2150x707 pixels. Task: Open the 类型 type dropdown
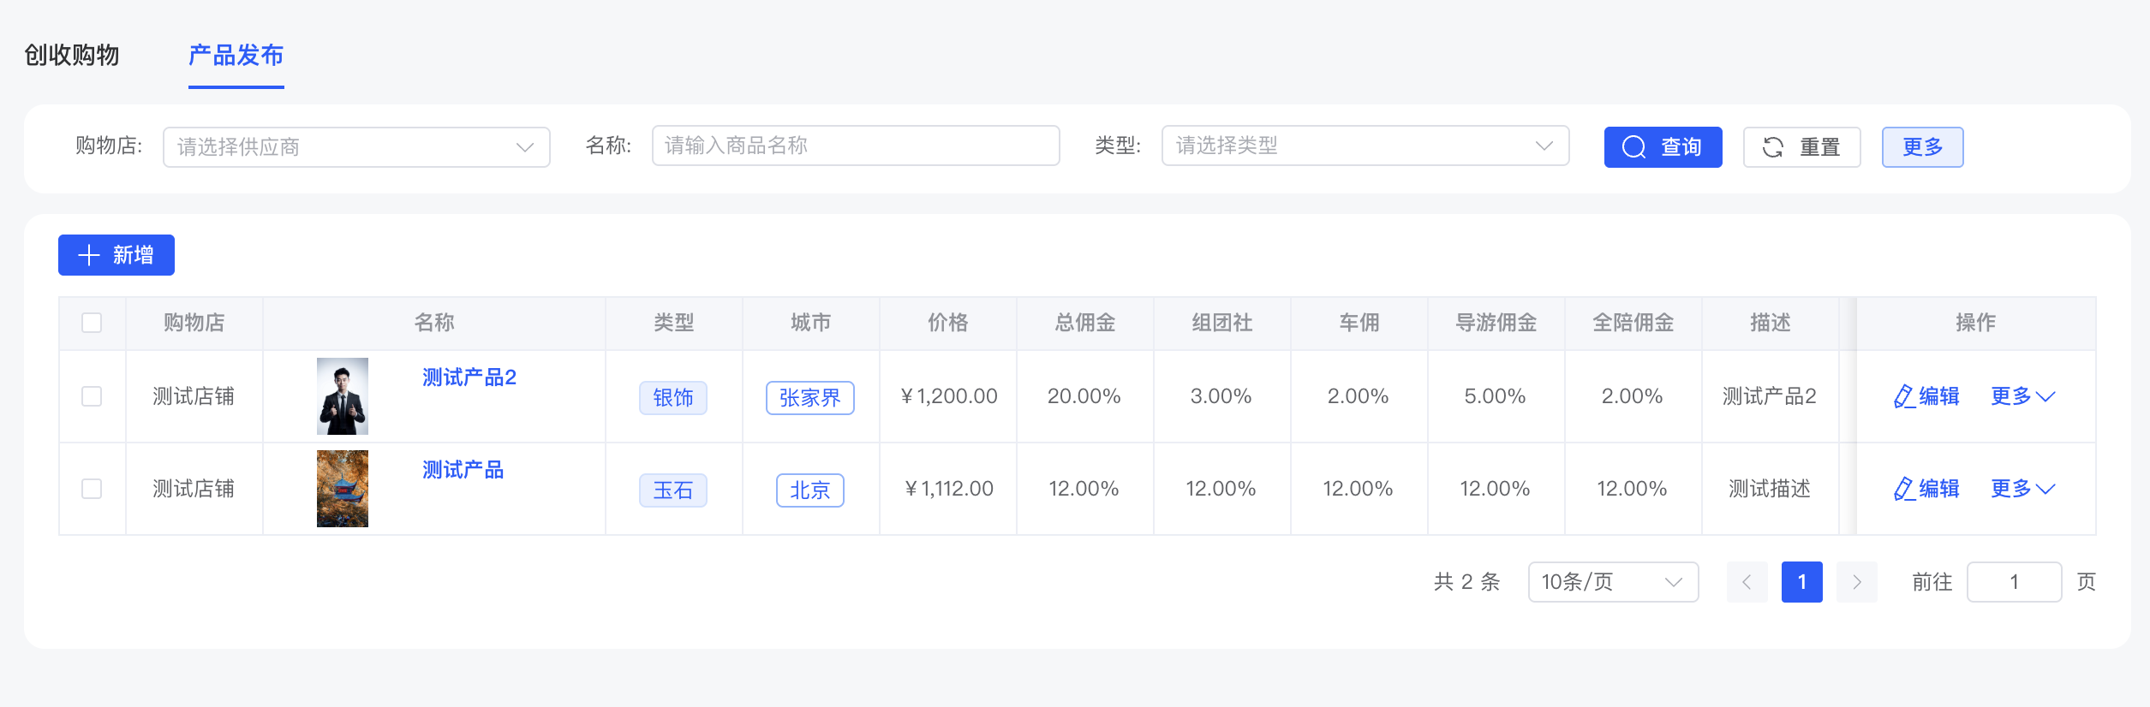(1365, 146)
